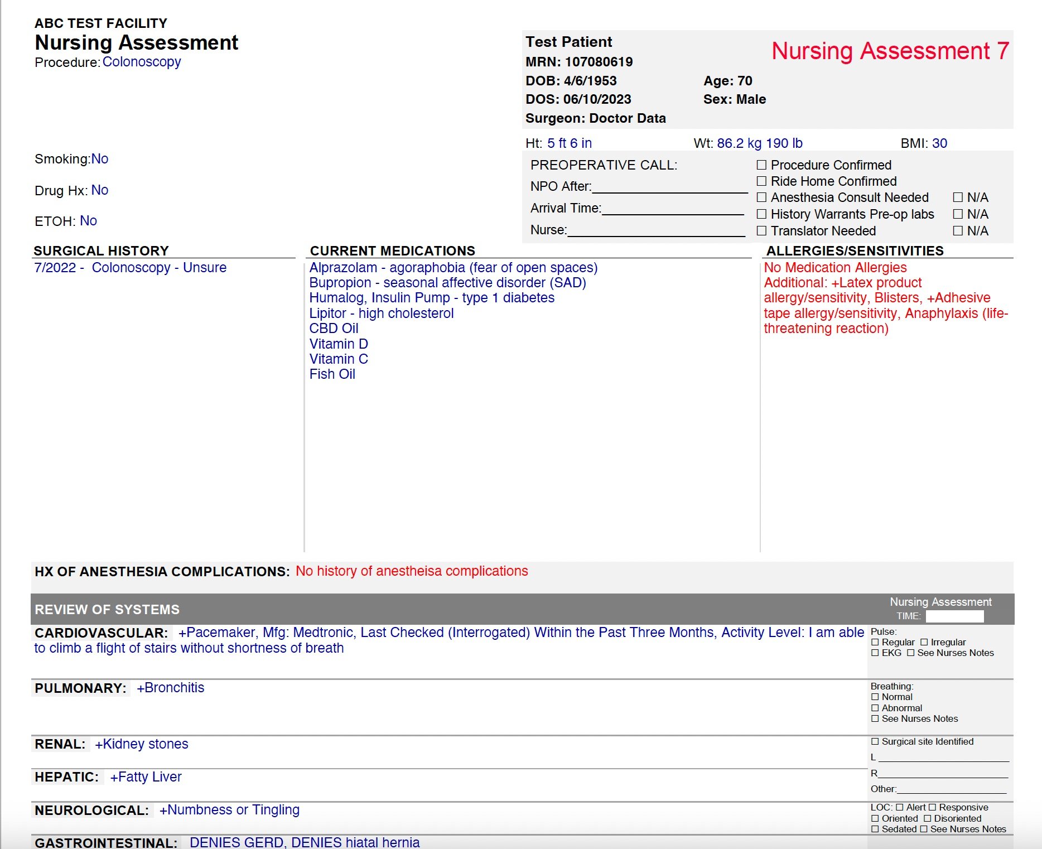Click the Drug Hx 'No' value
The width and height of the screenshot is (1042, 849).
click(100, 190)
